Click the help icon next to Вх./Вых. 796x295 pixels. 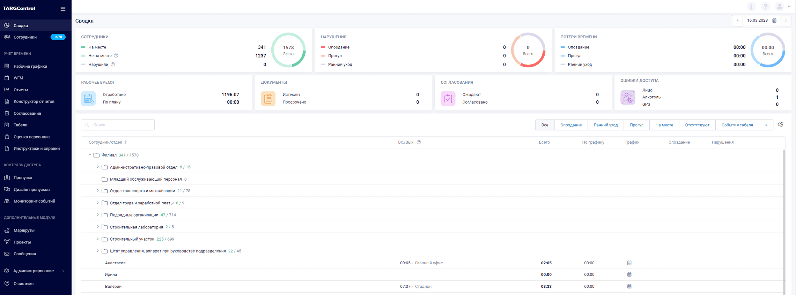point(419,142)
